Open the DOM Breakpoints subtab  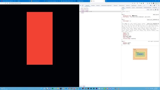coord(147,8)
